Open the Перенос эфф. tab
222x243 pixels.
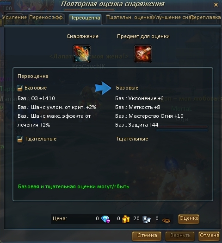point(46,17)
